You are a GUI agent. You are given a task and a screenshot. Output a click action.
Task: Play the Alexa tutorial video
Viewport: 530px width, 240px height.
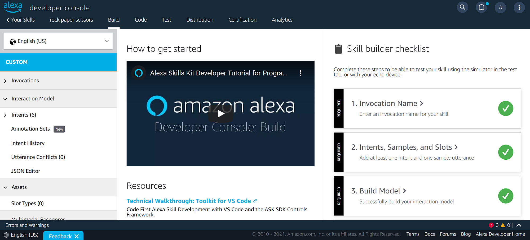pyautogui.click(x=221, y=114)
